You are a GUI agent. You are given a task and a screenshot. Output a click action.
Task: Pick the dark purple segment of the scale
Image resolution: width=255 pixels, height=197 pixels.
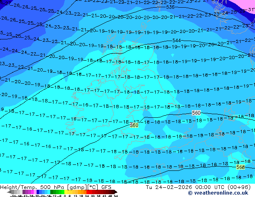pos(24,192)
